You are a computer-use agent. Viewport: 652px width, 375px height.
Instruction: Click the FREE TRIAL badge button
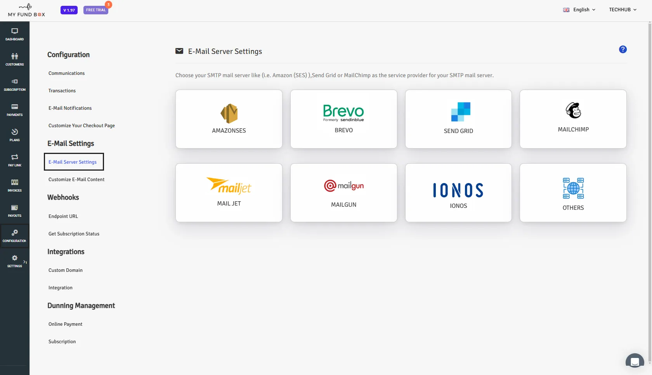tap(96, 10)
